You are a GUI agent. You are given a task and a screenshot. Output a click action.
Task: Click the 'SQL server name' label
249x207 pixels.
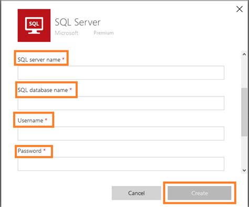(39, 60)
